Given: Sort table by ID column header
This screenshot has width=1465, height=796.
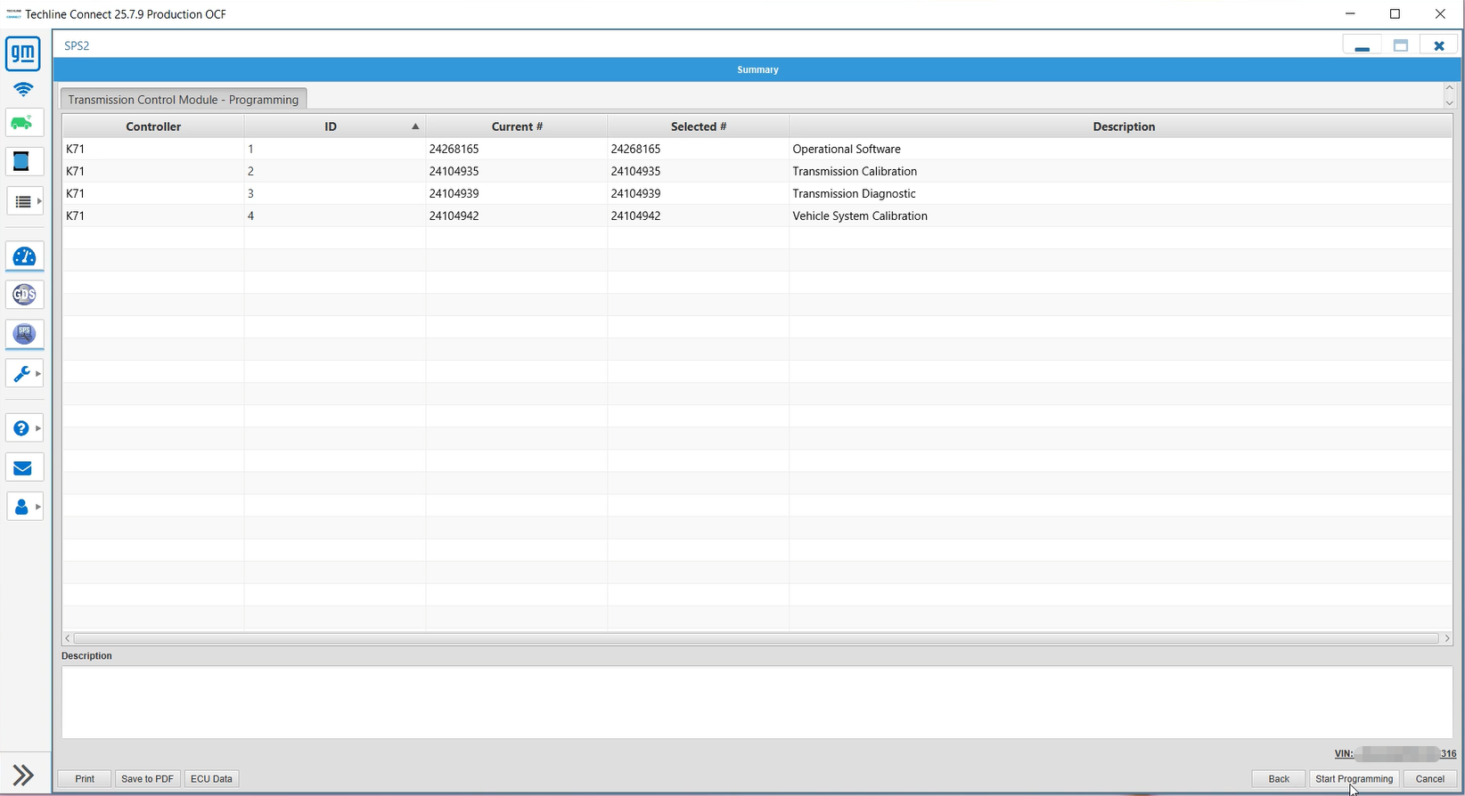Looking at the screenshot, I should tap(331, 126).
